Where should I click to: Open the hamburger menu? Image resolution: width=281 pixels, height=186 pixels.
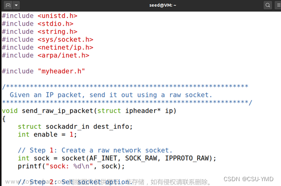pyautogui.click(x=279, y=5)
